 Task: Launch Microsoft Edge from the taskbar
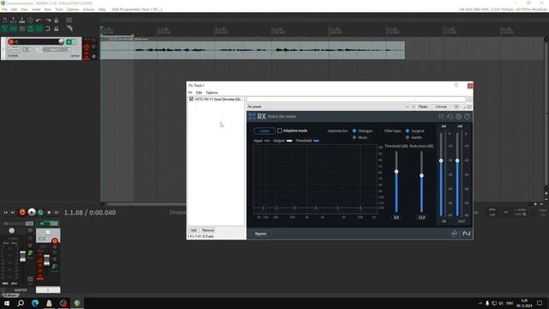click(x=35, y=303)
